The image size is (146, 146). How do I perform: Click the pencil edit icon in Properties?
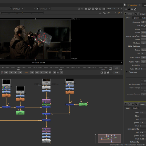(135, 9)
